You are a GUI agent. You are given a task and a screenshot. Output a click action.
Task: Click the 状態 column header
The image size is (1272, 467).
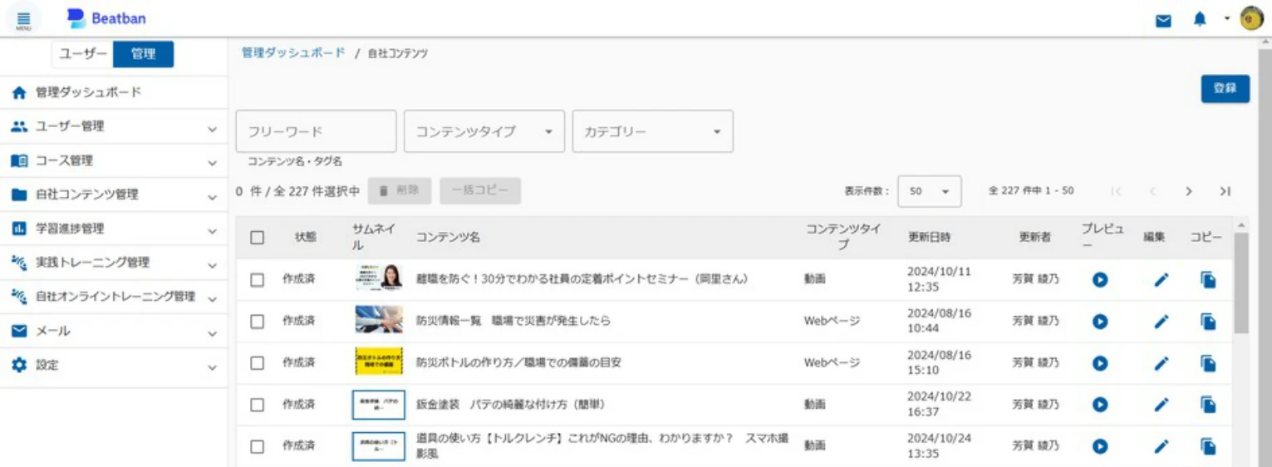(x=306, y=238)
